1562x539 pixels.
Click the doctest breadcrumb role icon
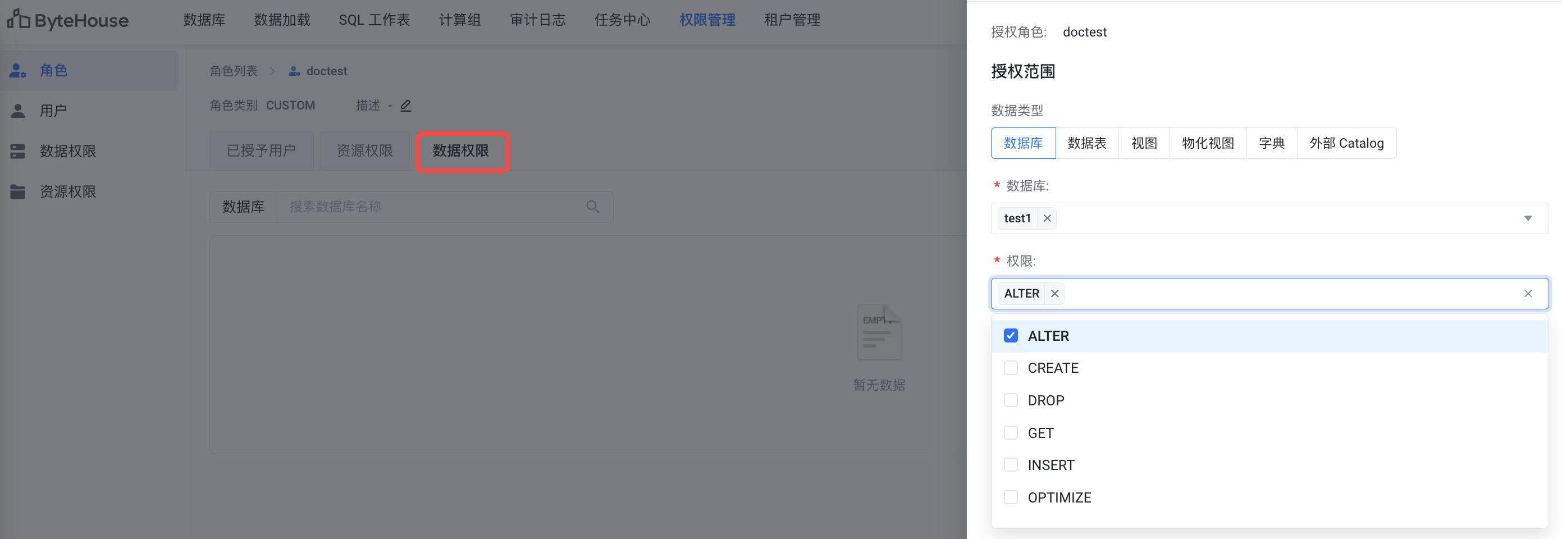295,71
